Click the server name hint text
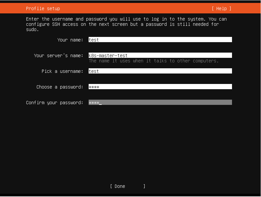The width and height of the screenshot is (261, 197). coord(153,61)
